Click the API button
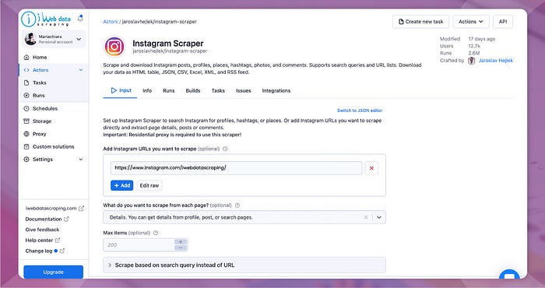 (x=503, y=22)
